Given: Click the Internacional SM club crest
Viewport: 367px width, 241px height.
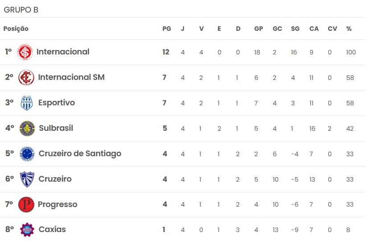Looking at the screenshot, I should [26, 77].
